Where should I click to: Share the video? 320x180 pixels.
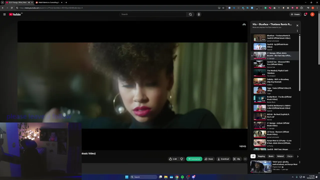[209, 159]
